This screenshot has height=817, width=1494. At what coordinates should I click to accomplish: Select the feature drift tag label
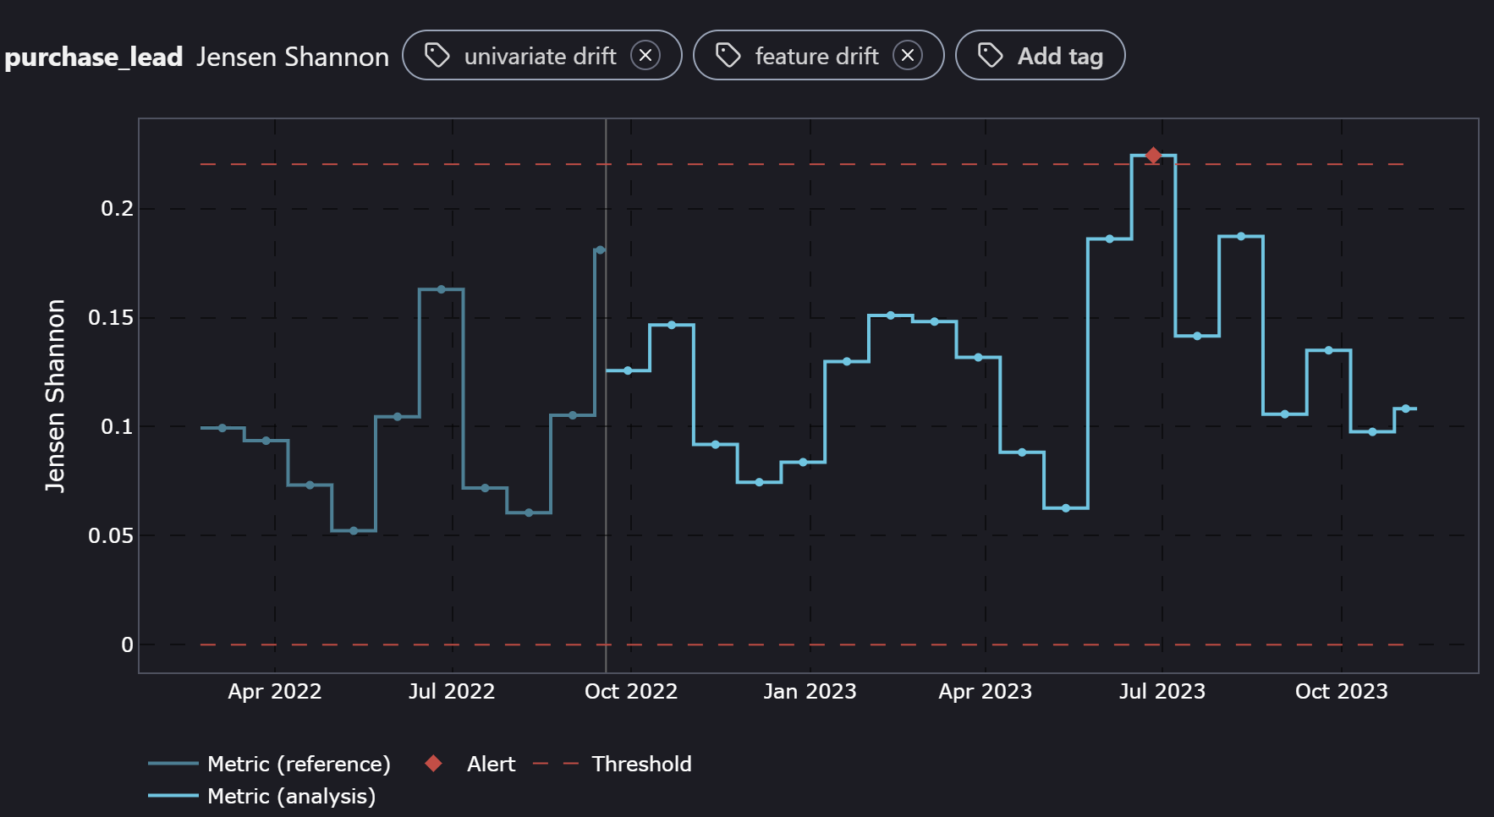tap(816, 56)
